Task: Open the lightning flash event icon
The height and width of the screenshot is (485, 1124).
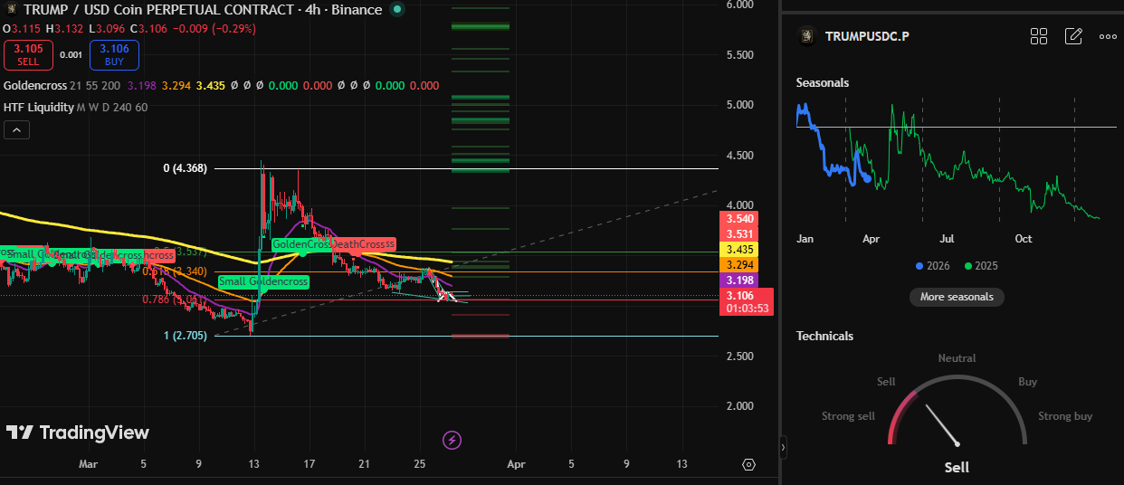Action: click(452, 441)
